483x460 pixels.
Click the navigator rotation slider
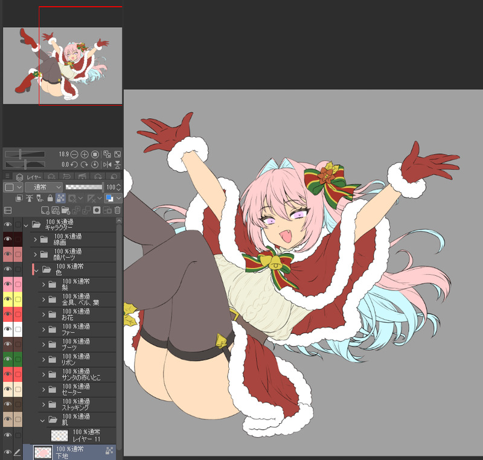click(x=25, y=164)
